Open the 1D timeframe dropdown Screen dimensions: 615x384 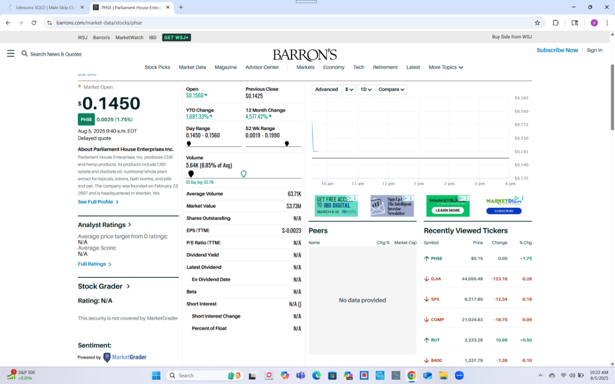[366, 90]
